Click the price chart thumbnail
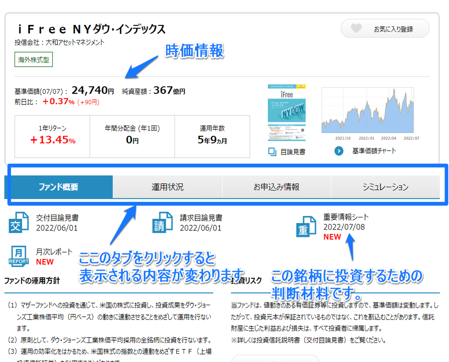 [x=367, y=110]
